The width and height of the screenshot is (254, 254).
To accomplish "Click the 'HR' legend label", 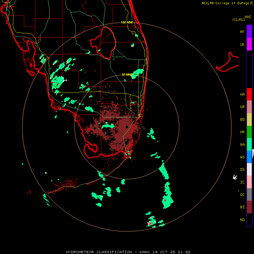I will click(x=242, y=132).
